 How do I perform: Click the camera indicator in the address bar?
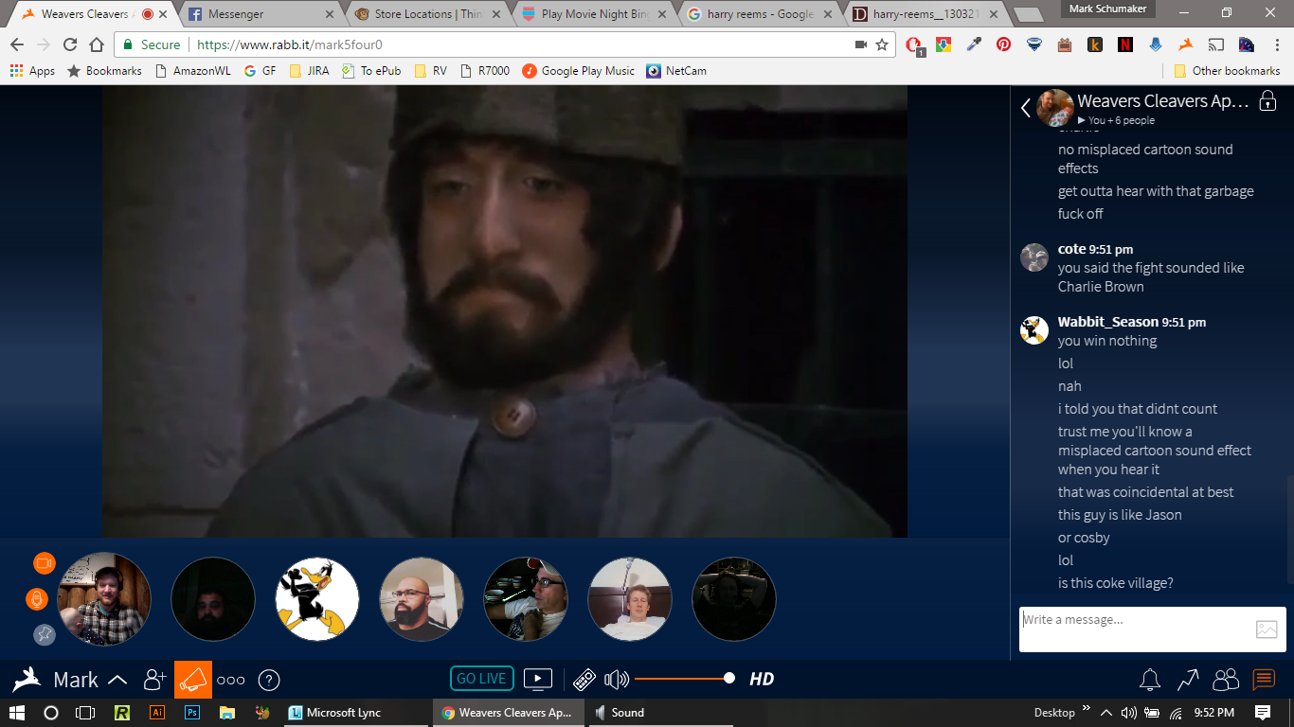tap(861, 44)
